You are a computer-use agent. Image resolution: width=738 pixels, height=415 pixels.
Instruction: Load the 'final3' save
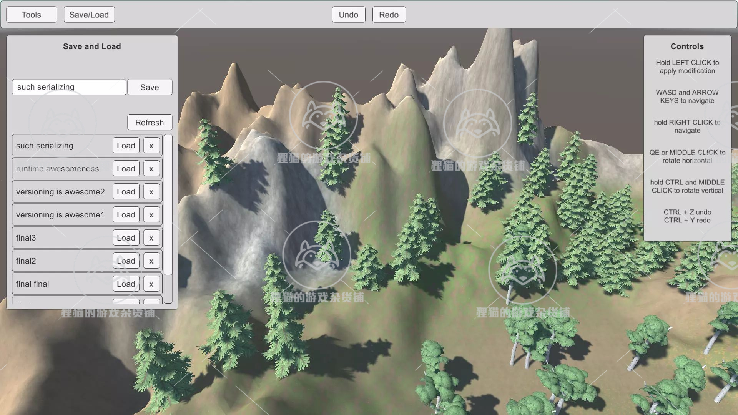coord(126,238)
